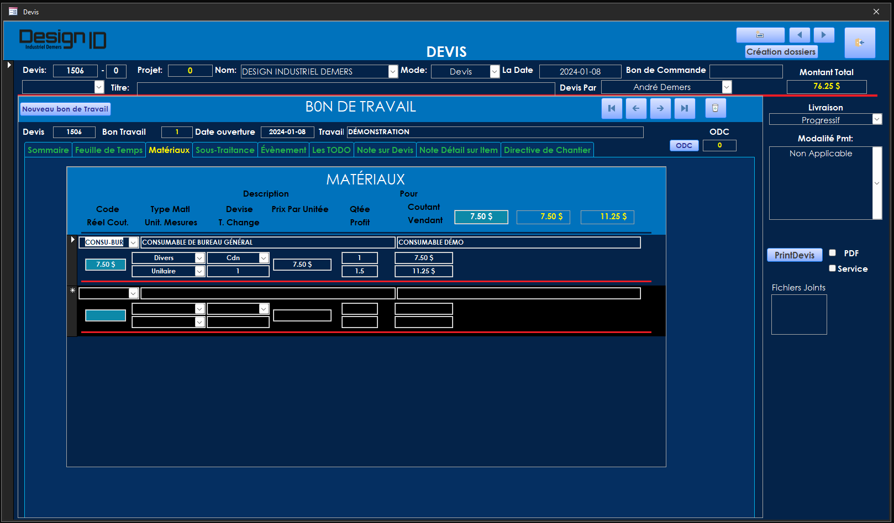Screen dimensions: 894x523
Task: Go to previous bon de travail arrow
Action: pyautogui.click(x=636, y=108)
